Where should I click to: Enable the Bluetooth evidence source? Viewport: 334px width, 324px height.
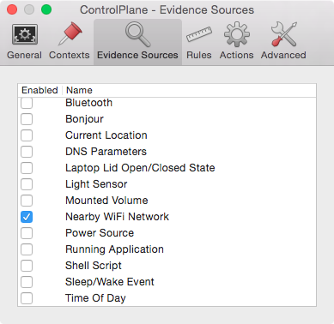pos(27,103)
